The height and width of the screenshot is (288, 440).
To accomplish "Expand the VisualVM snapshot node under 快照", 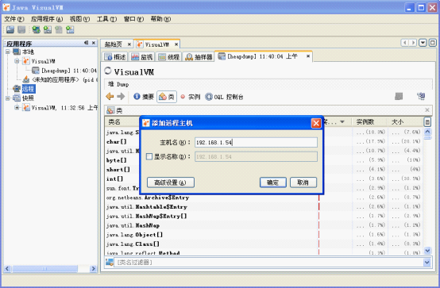I will point(17,107).
